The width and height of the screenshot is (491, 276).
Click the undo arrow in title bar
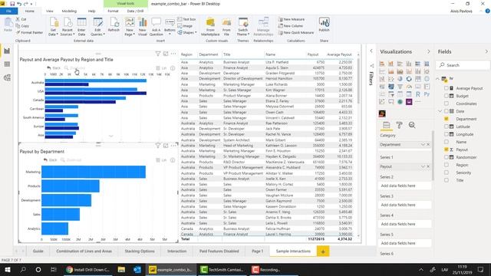pyautogui.click(x=19, y=4)
